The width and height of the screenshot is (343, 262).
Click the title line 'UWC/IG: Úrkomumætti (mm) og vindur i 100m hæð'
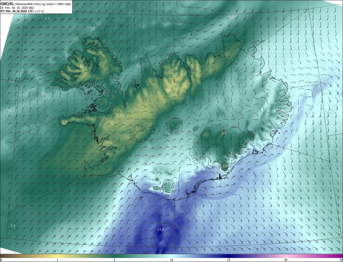click(x=36, y=3)
